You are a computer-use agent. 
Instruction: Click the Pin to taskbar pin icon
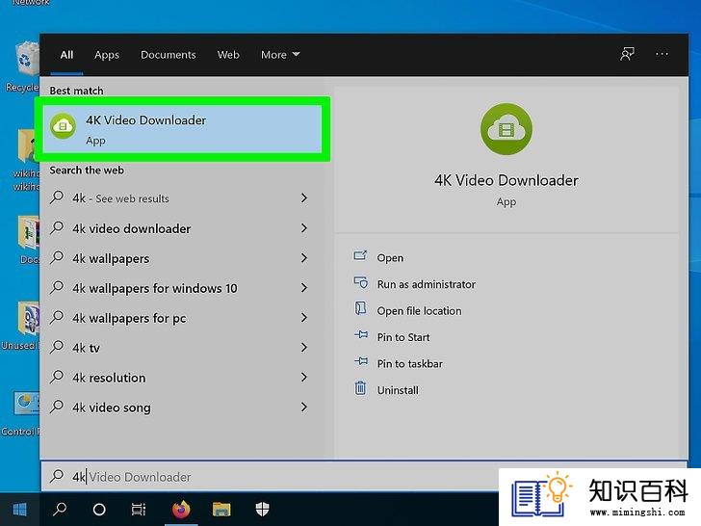click(361, 361)
